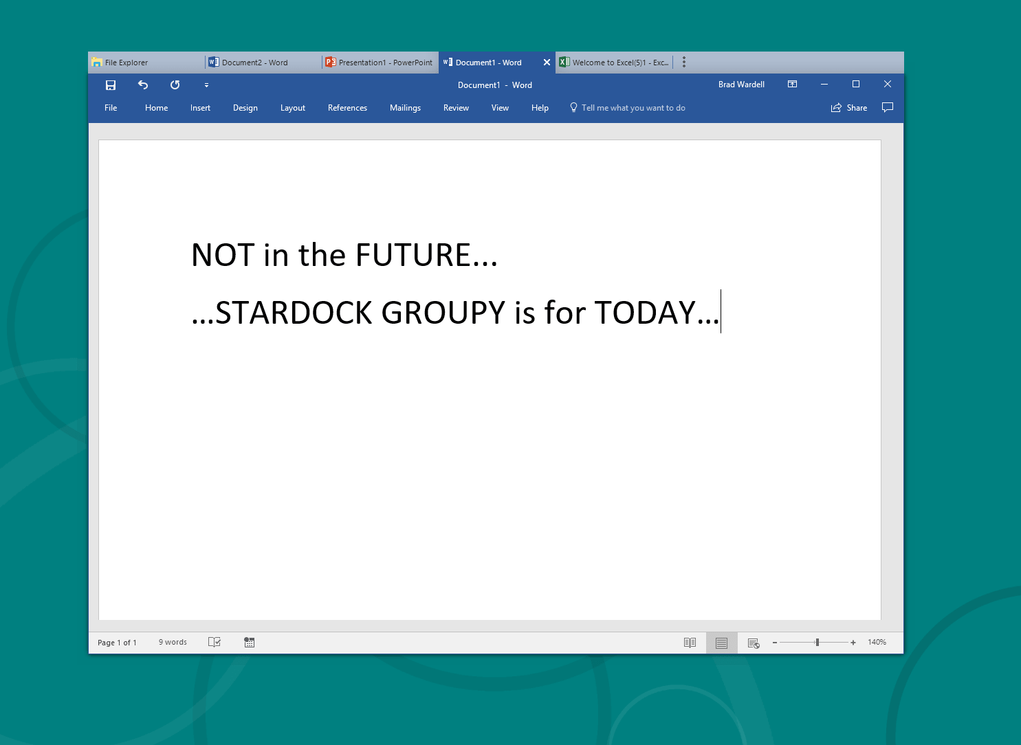The height and width of the screenshot is (745, 1021).
Task: Click the text line "NOT in the FUTURE..."
Action: tap(344, 255)
